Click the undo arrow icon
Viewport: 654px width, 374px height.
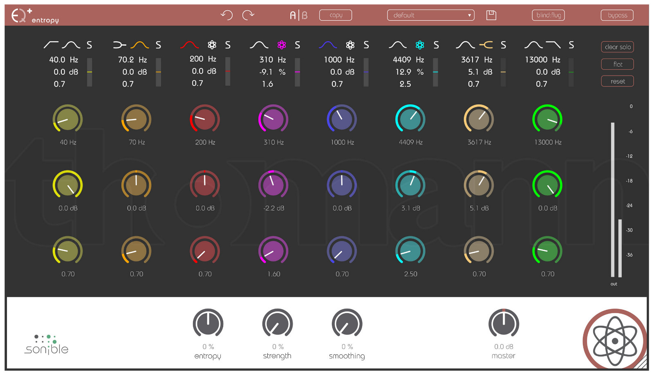[x=226, y=15]
